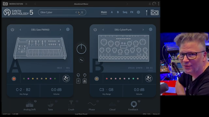Open the A layer tab
Viewport: 209px width, 117px height.
point(112,12)
